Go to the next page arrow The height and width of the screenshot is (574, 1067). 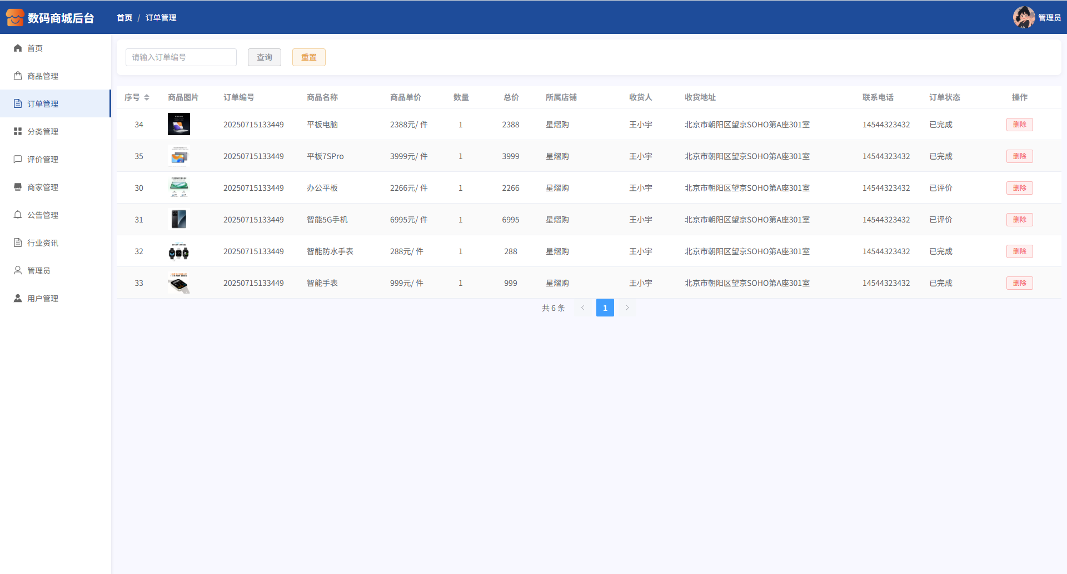pos(627,308)
